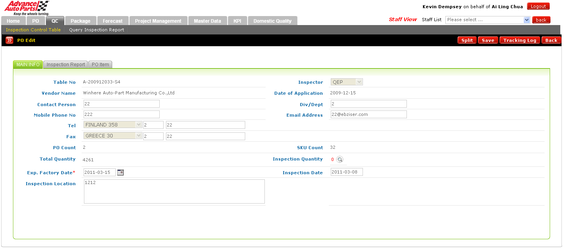Open the Project Management menu tab
This screenshot has width=565, height=251.
click(x=158, y=21)
